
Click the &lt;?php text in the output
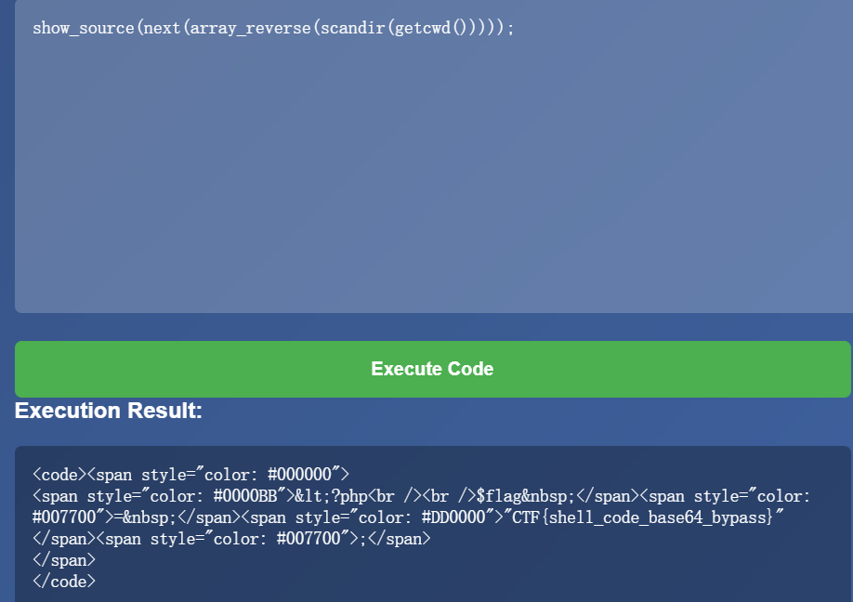[x=332, y=496]
